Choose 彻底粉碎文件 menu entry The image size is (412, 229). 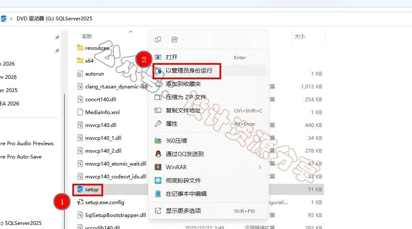(x=209, y=180)
